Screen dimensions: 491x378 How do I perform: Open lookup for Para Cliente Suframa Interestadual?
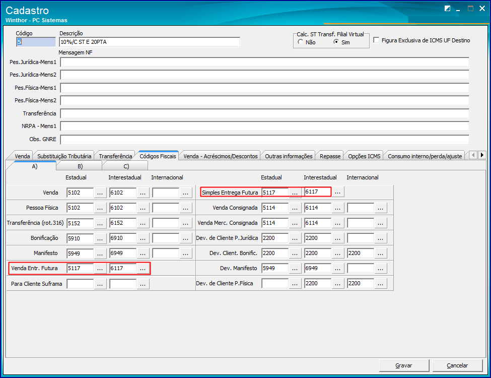(143, 284)
